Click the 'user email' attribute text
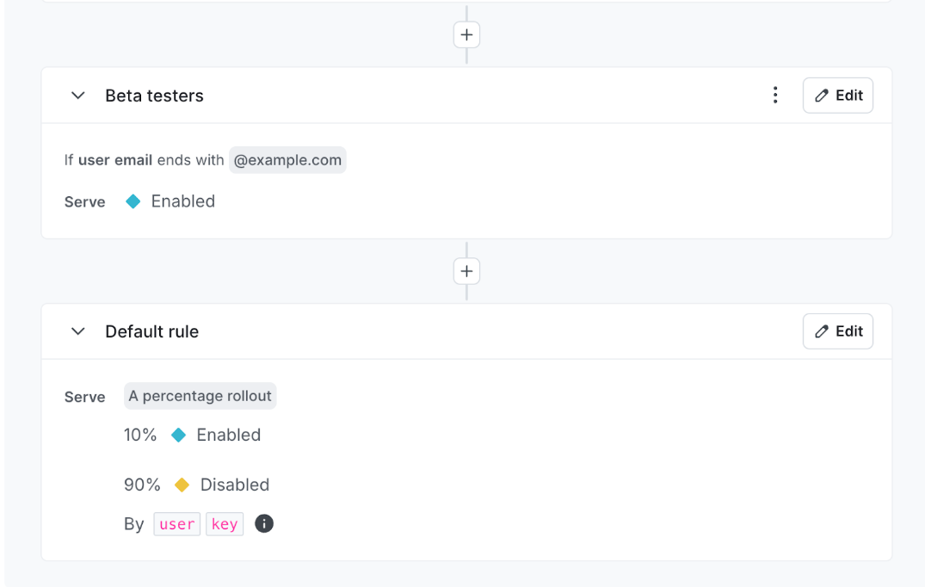Screen dimensions: 925x587 pos(115,160)
